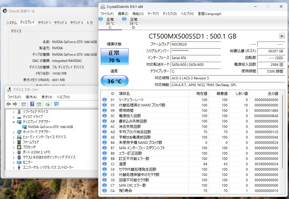Expand the ポート (COM と LPT) node

click(14, 152)
